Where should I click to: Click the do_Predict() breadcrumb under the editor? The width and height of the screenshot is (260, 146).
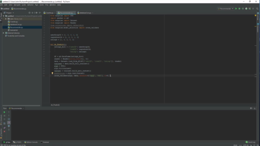click(x=55, y=105)
